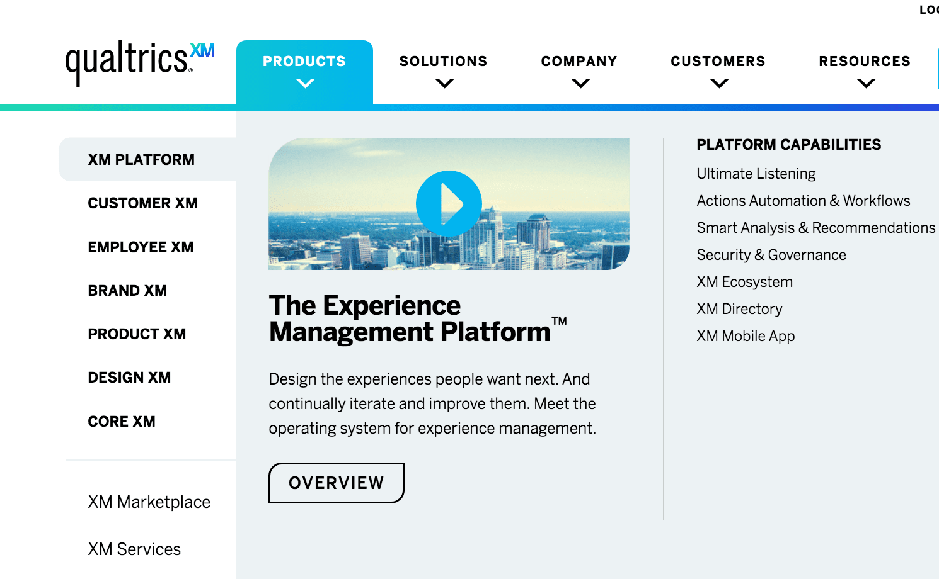Select Customer XM in sidebar

(x=143, y=203)
